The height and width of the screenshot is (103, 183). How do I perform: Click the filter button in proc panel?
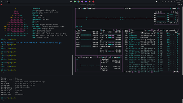(132, 30)
